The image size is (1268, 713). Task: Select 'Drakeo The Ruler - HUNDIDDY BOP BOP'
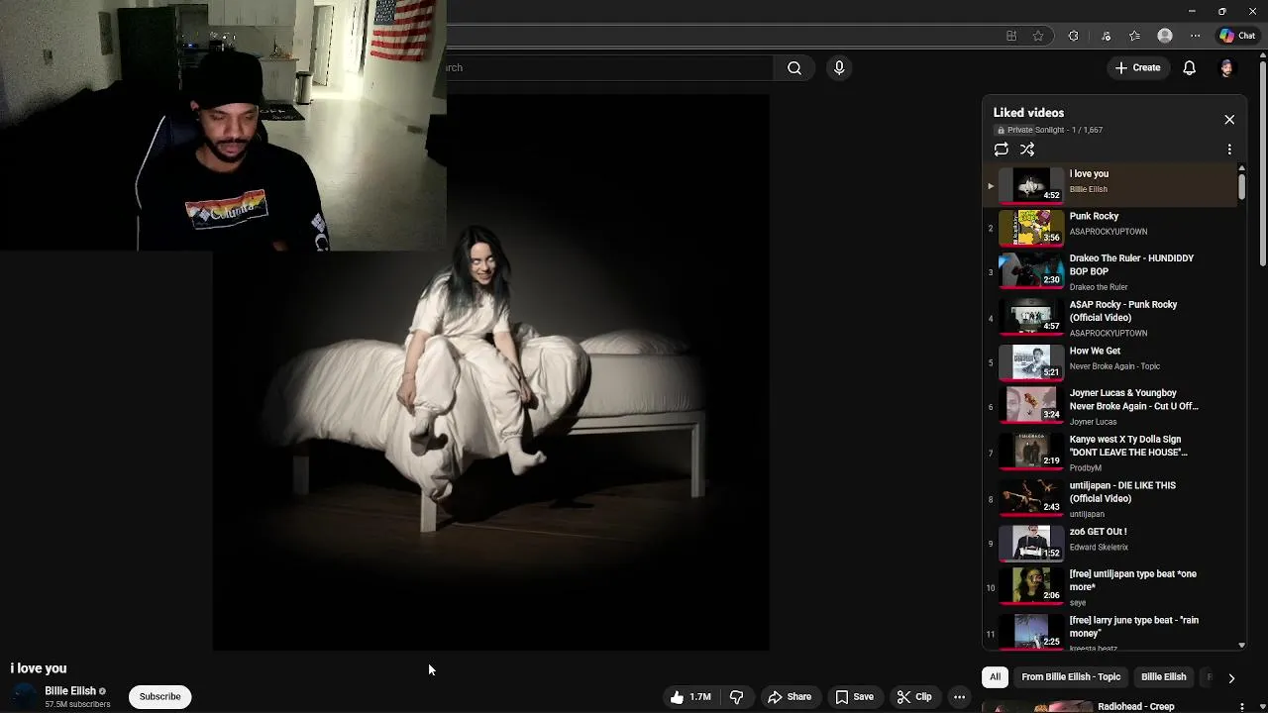pos(1109,272)
